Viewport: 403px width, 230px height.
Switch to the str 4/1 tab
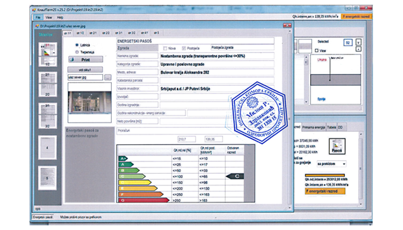coord(145,33)
